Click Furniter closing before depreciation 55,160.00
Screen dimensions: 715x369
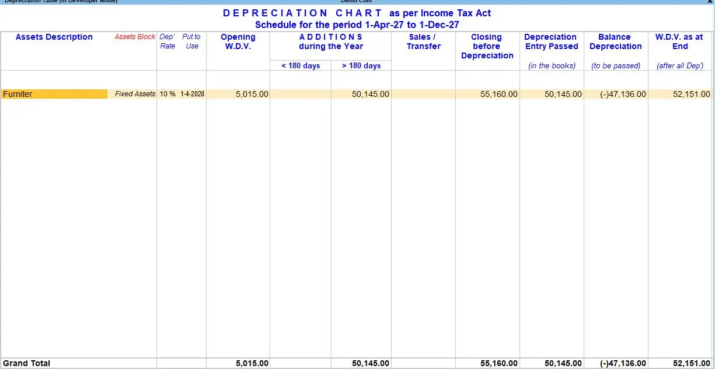[498, 94]
